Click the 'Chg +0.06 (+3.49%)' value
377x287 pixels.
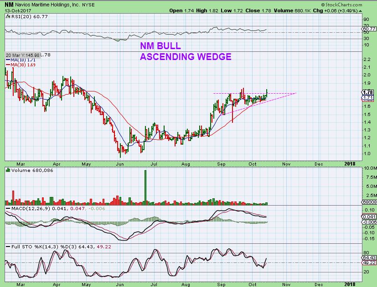[335, 10]
